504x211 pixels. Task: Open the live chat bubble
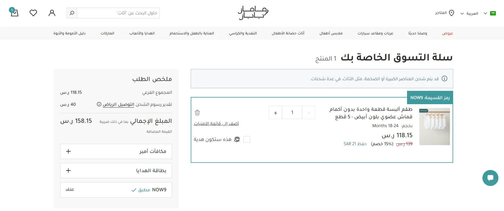(x=490, y=178)
